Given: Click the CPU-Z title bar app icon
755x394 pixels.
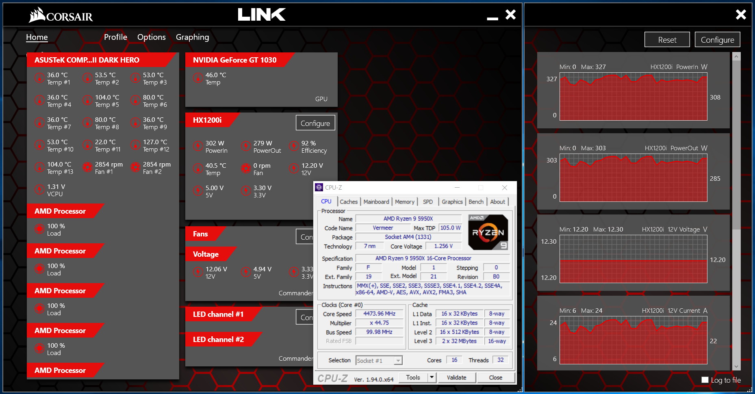Looking at the screenshot, I should (x=319, y=187).
